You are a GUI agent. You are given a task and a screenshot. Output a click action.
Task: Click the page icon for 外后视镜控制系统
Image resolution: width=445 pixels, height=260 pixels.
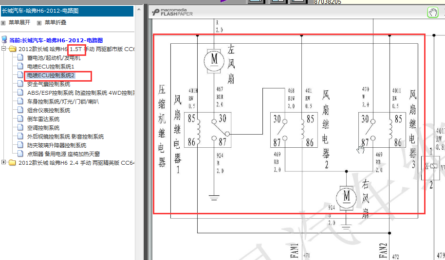(x=20, y=136)
